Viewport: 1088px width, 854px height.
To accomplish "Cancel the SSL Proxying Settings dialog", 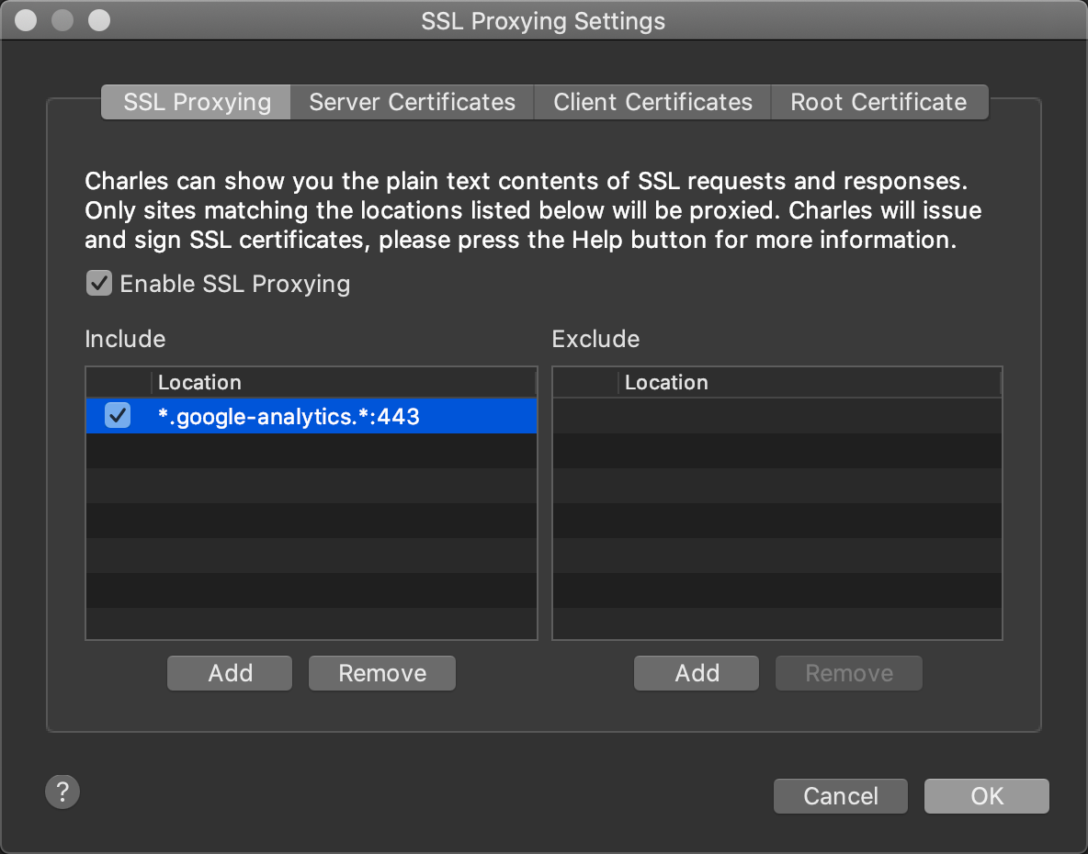I will [840, 795].
